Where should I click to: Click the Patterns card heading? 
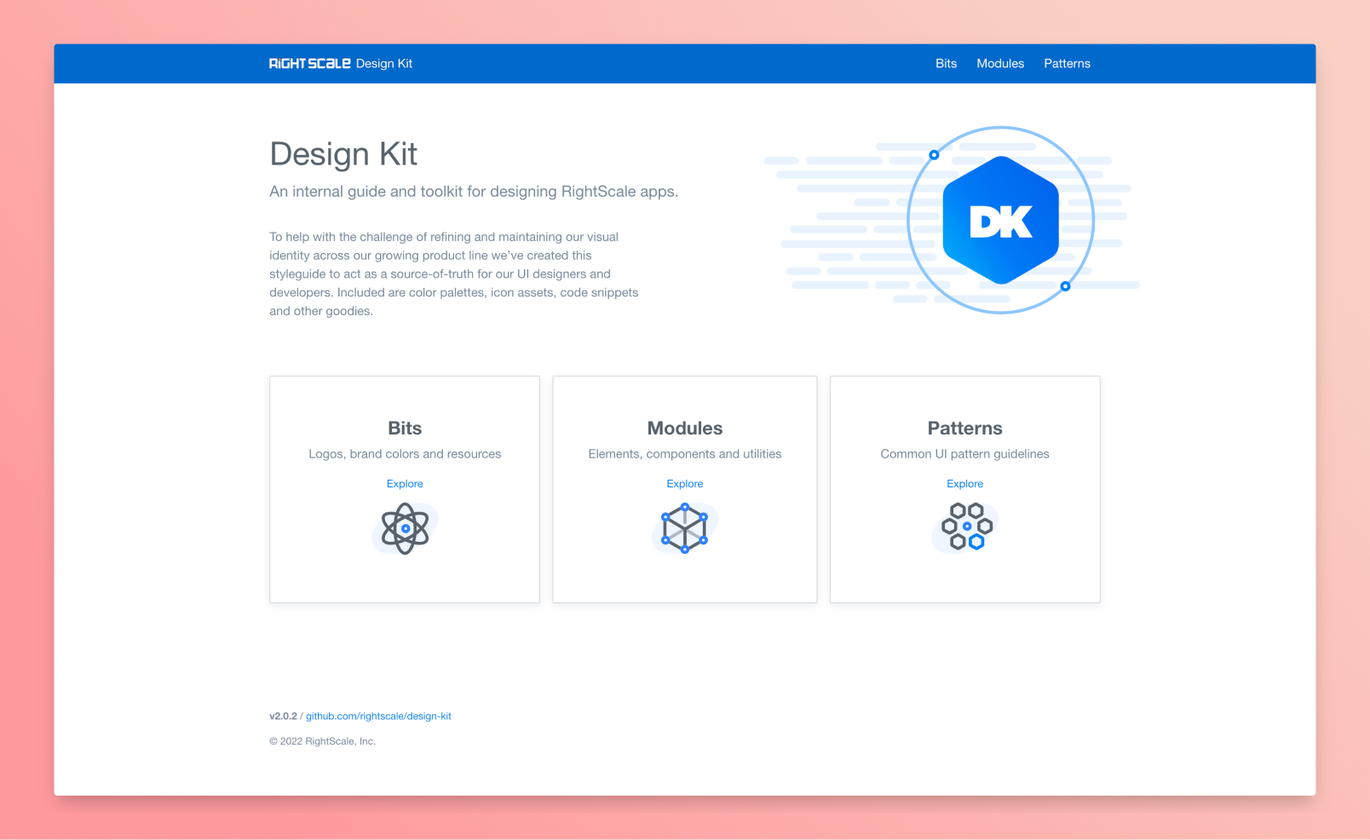coord(964,429)
